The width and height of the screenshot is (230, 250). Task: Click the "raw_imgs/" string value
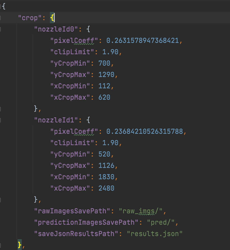[141, 211]
